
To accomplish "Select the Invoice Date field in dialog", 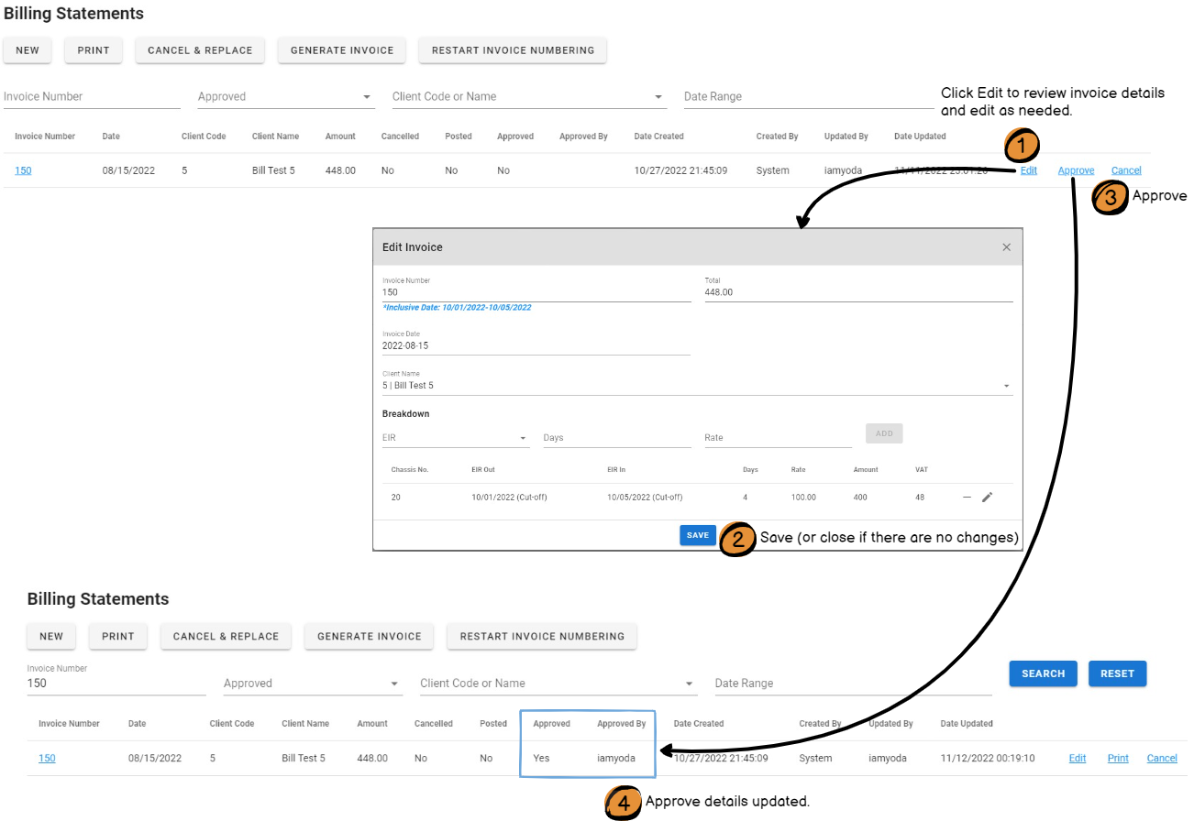I will coord(536,346).
